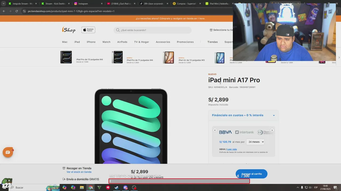341x191 pixels.
Task: Select the iPad Pro de 13 pulgadas M4 thumbnail
Action: pyautogui.click(x=66, y=57)
